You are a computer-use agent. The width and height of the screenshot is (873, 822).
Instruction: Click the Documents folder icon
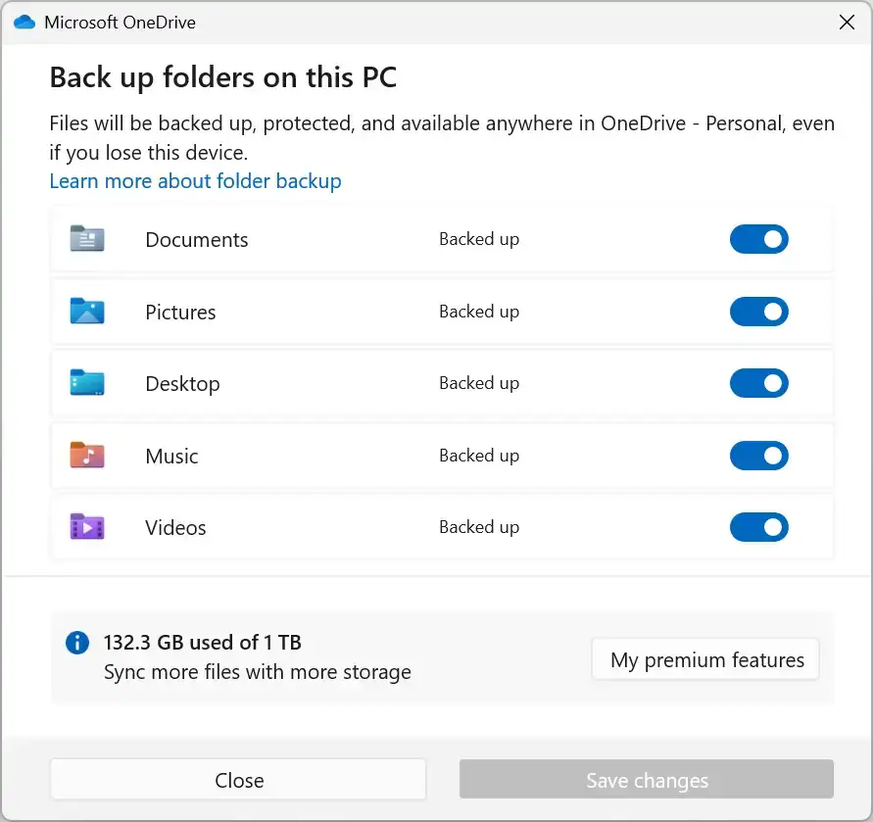(x=87, y=239)
